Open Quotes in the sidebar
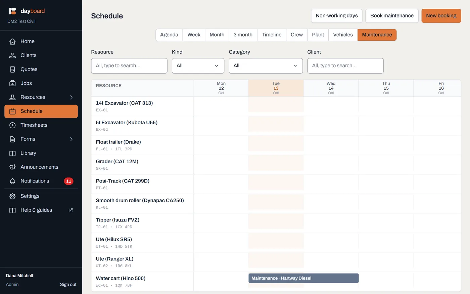Screen dimensions: 470x294 coord(41,69)
